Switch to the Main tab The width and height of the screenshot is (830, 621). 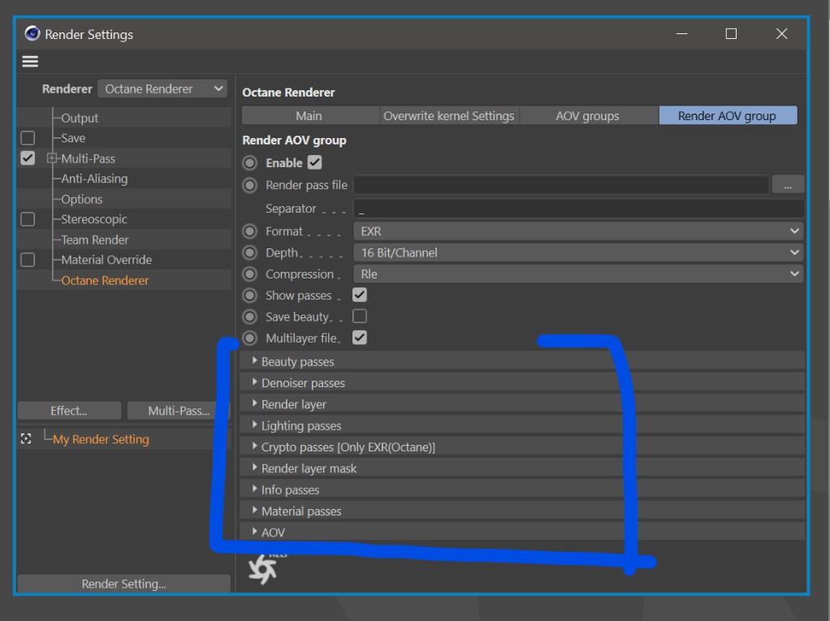point(309,116)
